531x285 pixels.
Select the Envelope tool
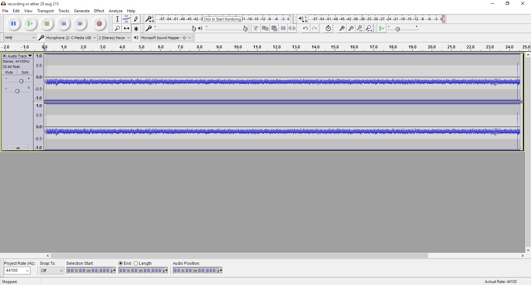point(126,19)
